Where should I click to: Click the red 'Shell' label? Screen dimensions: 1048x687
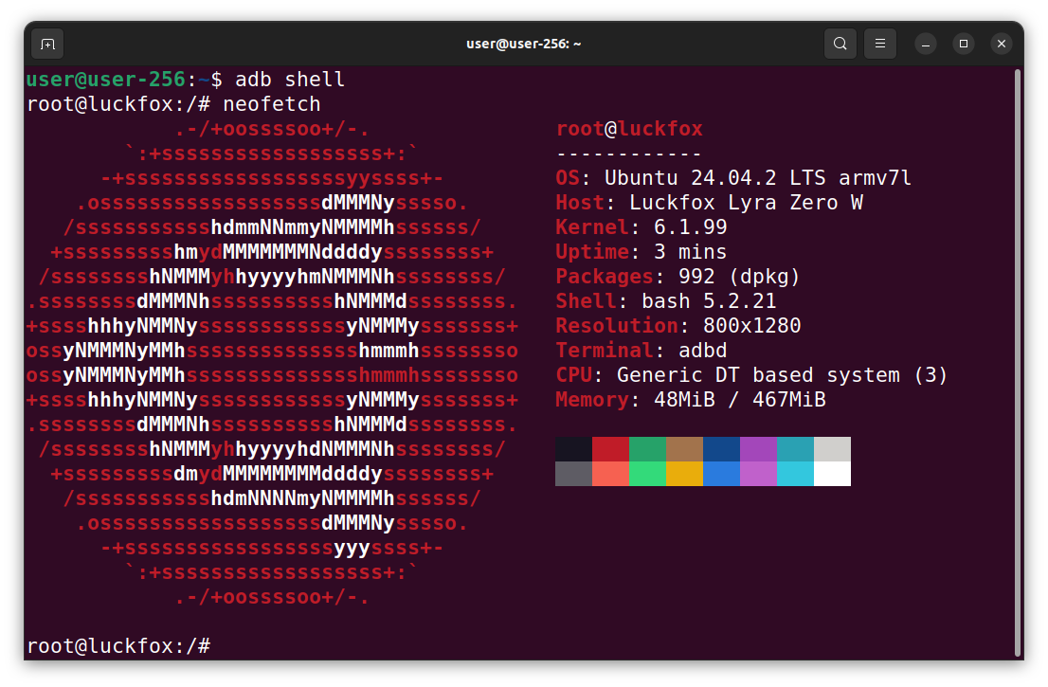pyautogui.click(x=586, y=301)
